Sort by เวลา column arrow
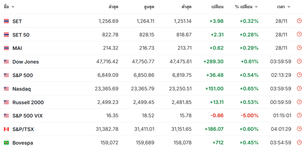304x147 pixels. coord(289,7)
